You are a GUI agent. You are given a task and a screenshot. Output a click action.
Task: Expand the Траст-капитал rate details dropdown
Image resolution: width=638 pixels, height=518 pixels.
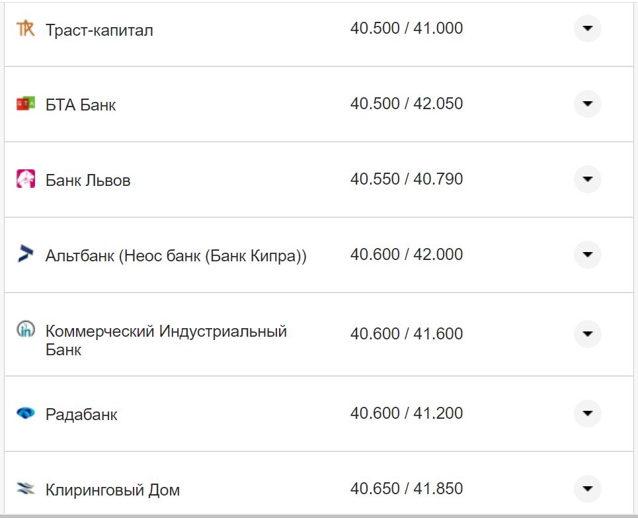click(x=587, y=28)
